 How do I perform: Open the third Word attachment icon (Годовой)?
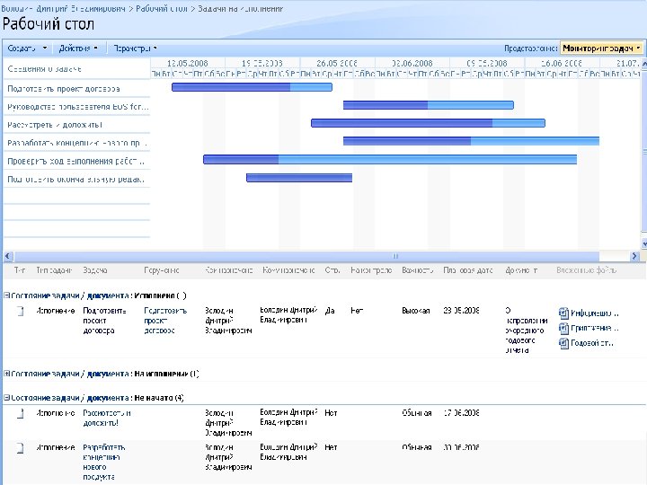click(x=563, y=342)
